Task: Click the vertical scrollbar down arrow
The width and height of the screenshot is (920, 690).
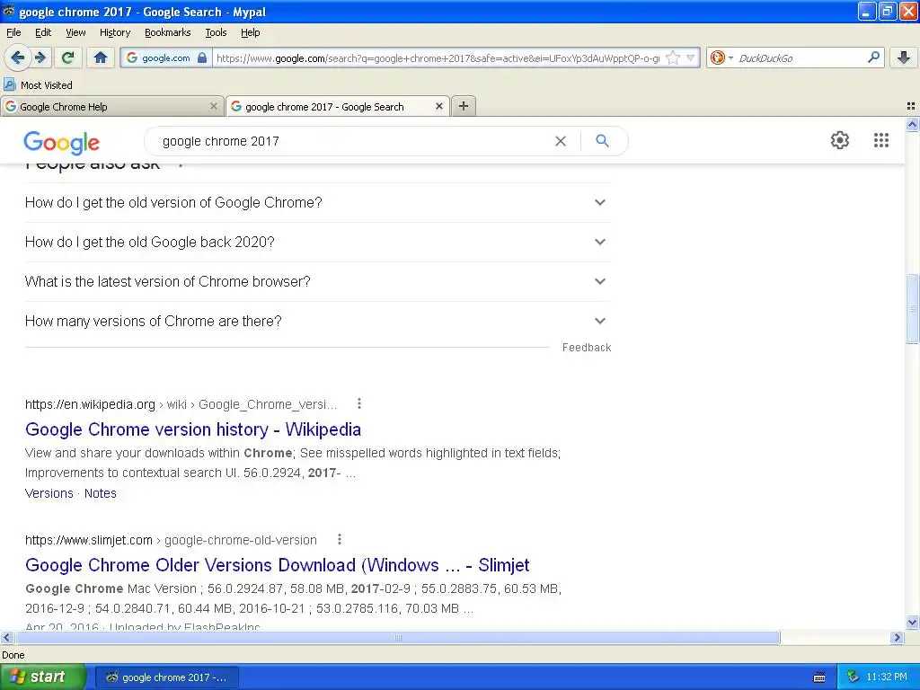Action: point(912,623)
